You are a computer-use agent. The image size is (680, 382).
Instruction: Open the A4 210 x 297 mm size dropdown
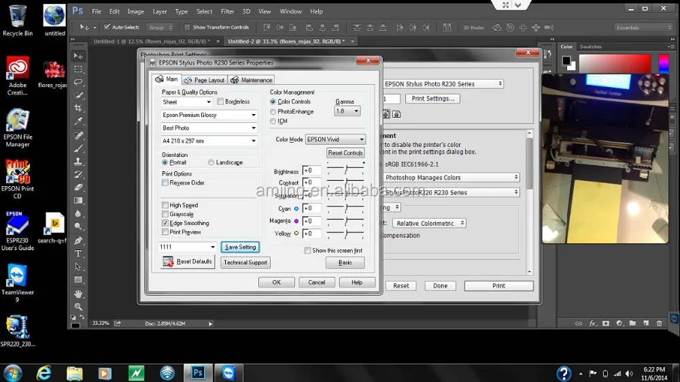click(209, 141)
